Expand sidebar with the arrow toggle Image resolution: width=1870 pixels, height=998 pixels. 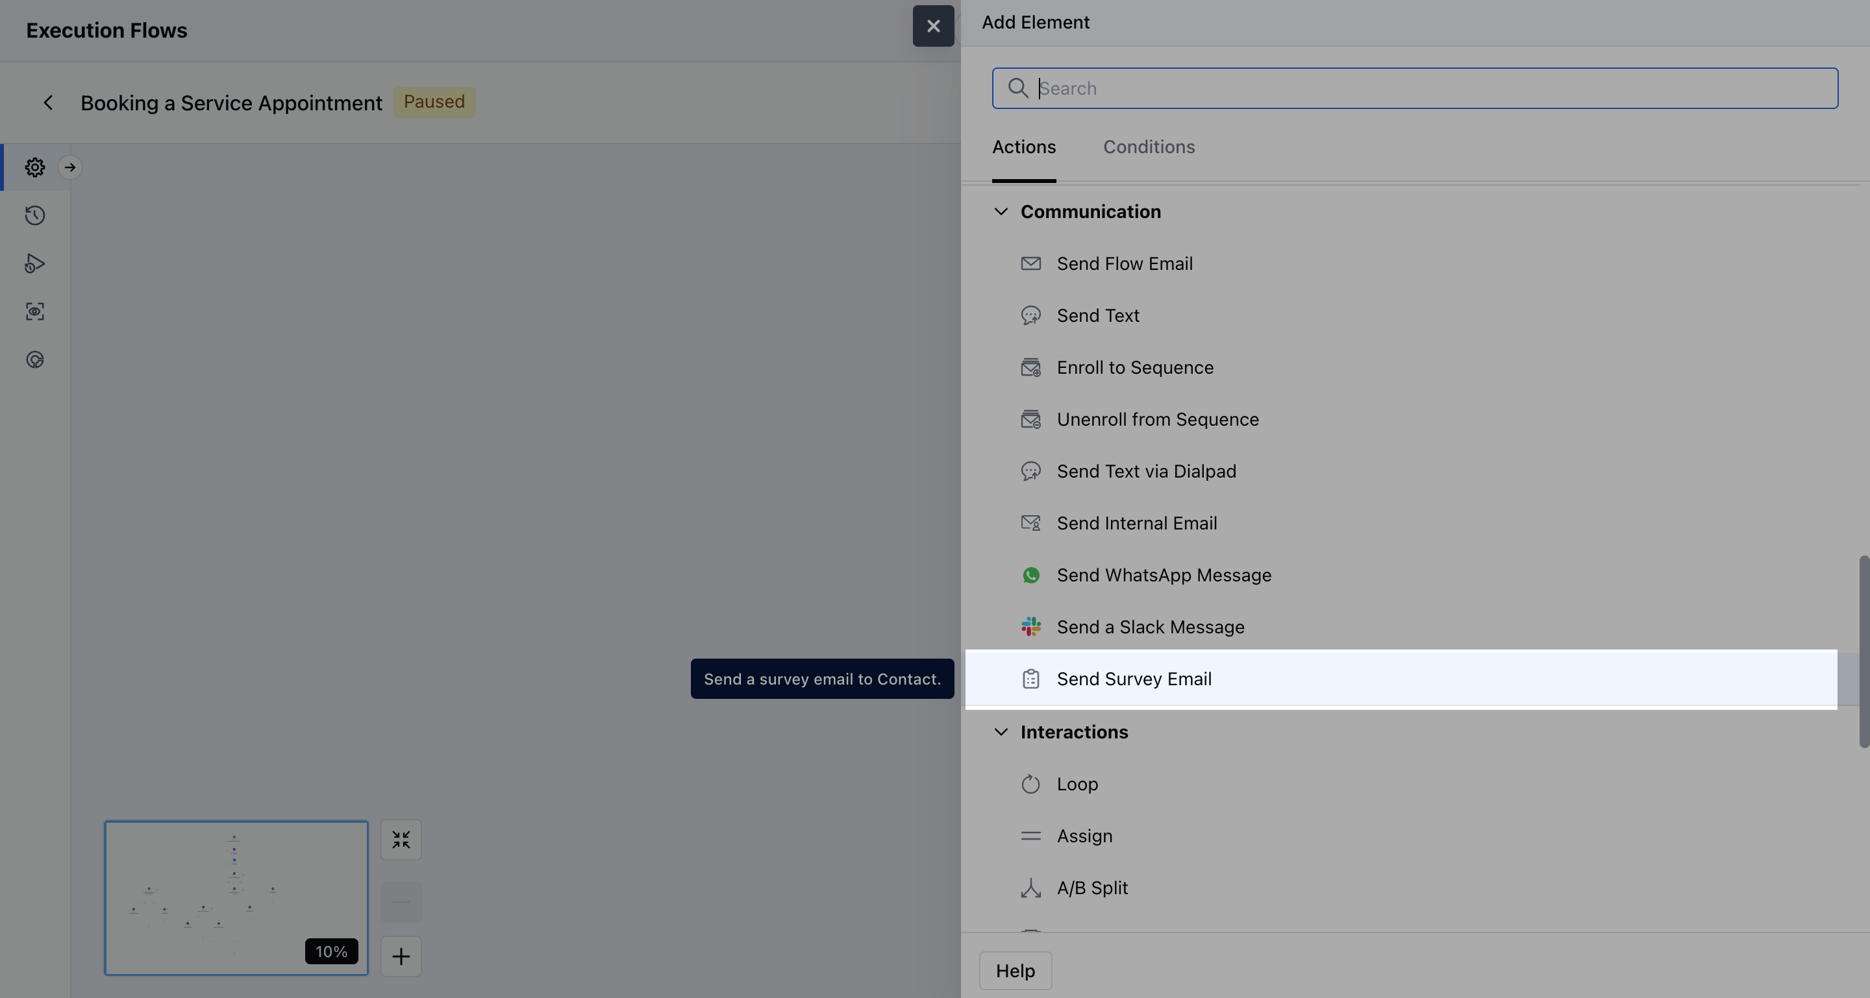69,167
